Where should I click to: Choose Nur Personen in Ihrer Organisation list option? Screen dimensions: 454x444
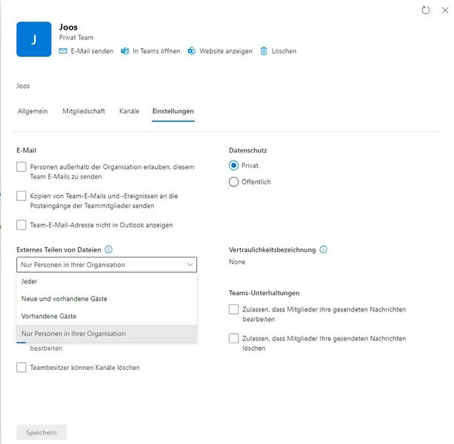[107, 334]
